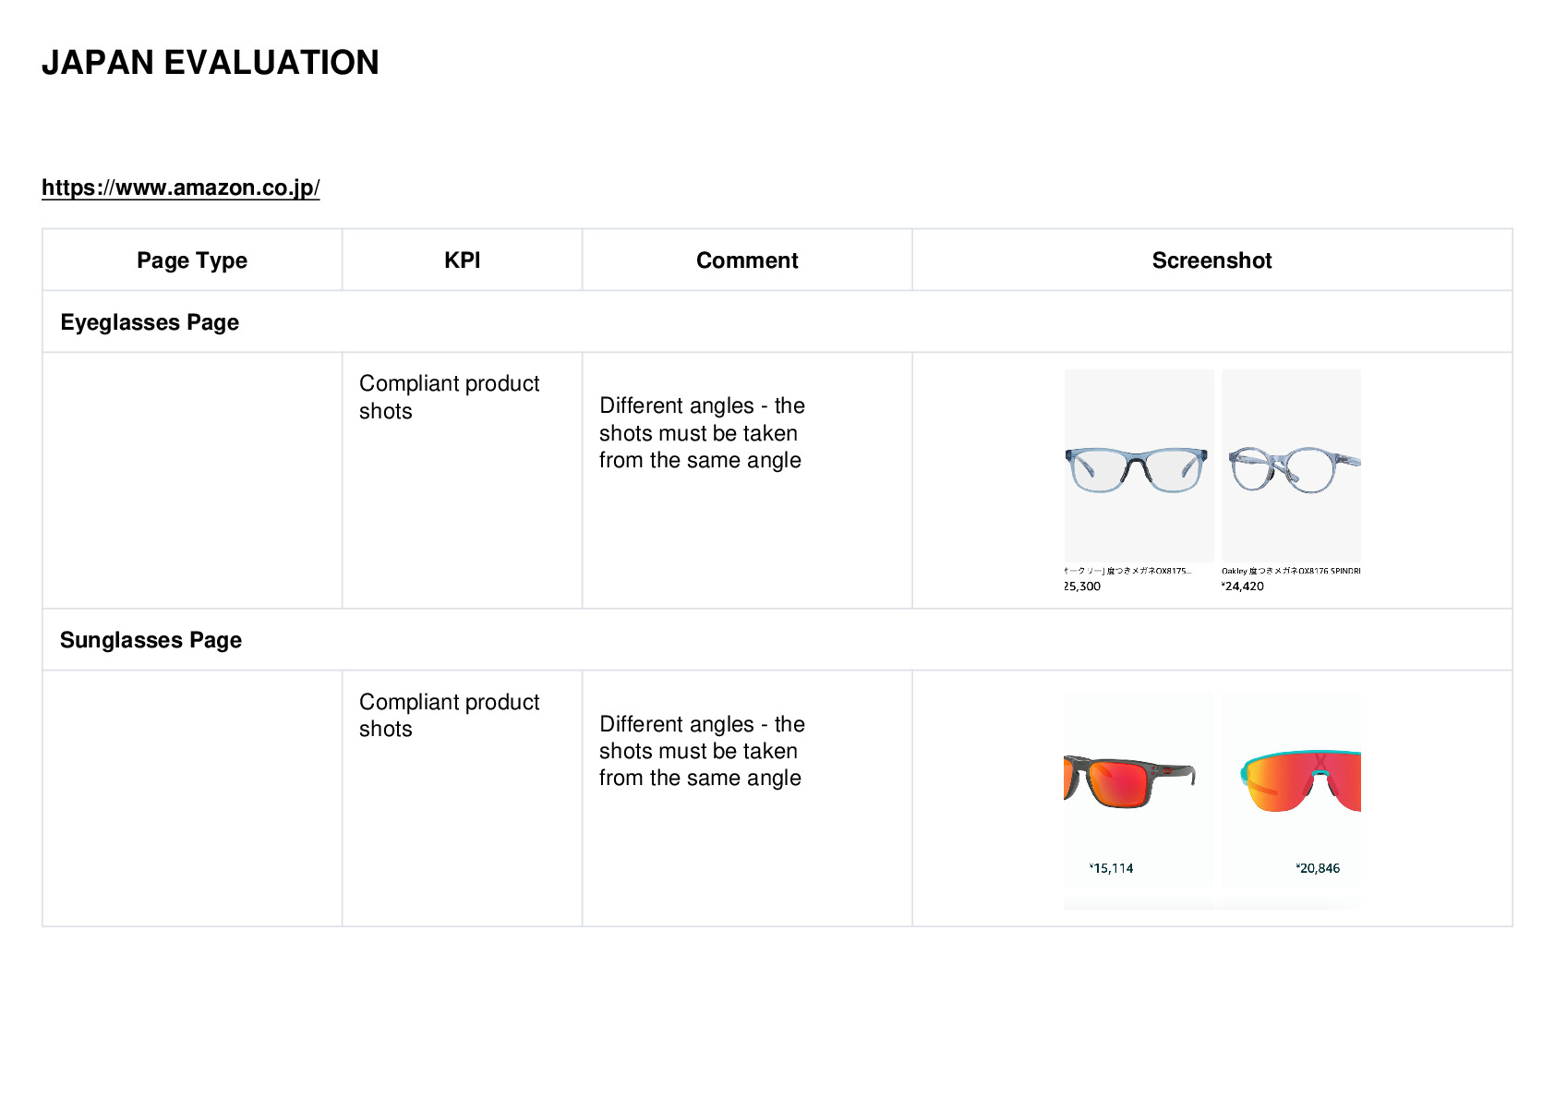
Task: Click the Different angles comment in sunglasses row
Action: (x=702, y=751)
